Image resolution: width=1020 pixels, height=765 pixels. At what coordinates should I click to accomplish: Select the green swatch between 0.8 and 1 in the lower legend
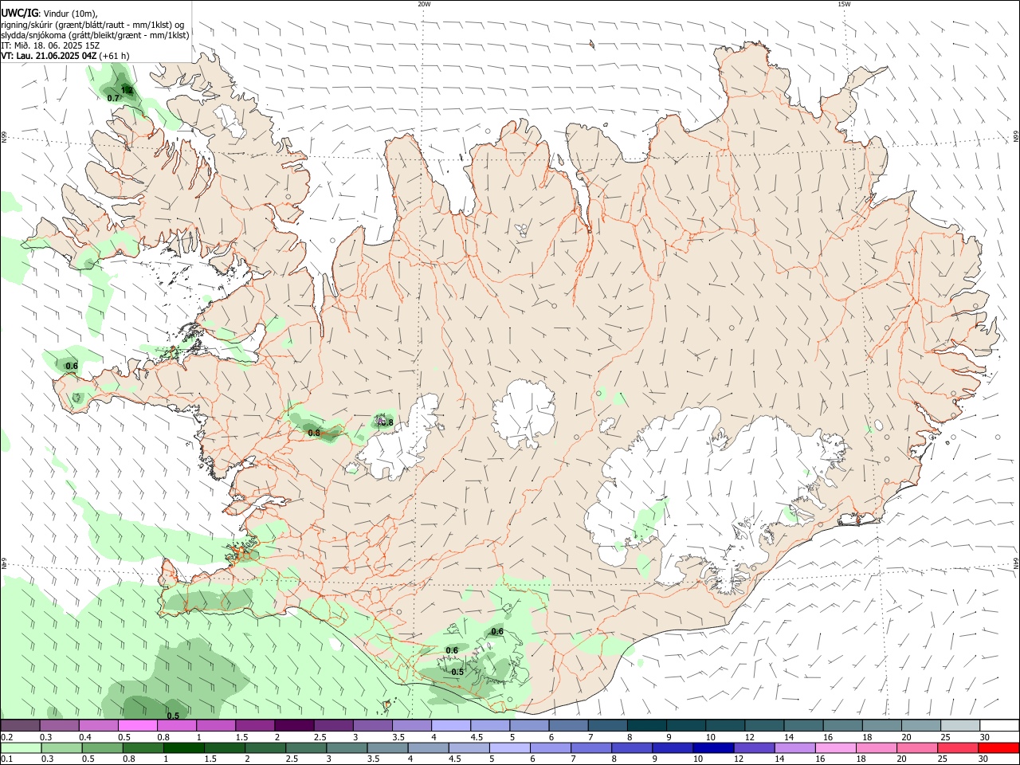[x=143, y=747]
